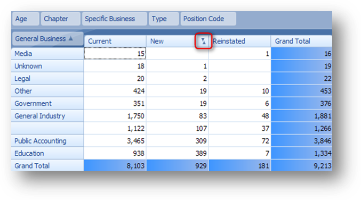Screen dimensions: 361x200
Task: Toggle sort arrow on General Business field
Action: 71,38
